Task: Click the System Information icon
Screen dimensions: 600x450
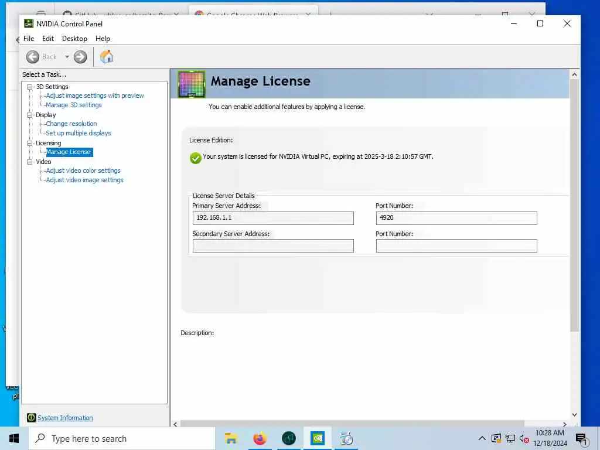Action: [x=32, y=417]
